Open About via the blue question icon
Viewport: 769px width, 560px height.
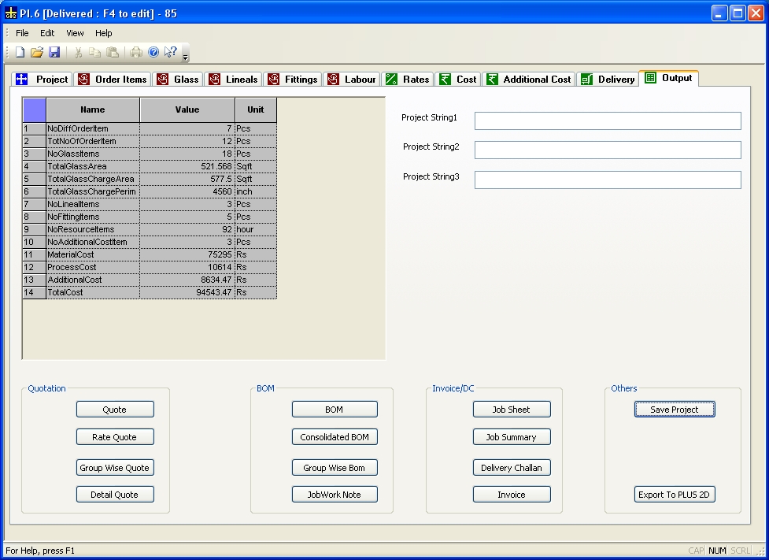coord(153,53)
